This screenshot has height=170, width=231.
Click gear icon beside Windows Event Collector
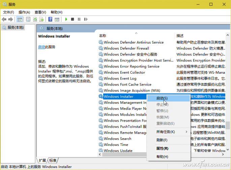101,72
